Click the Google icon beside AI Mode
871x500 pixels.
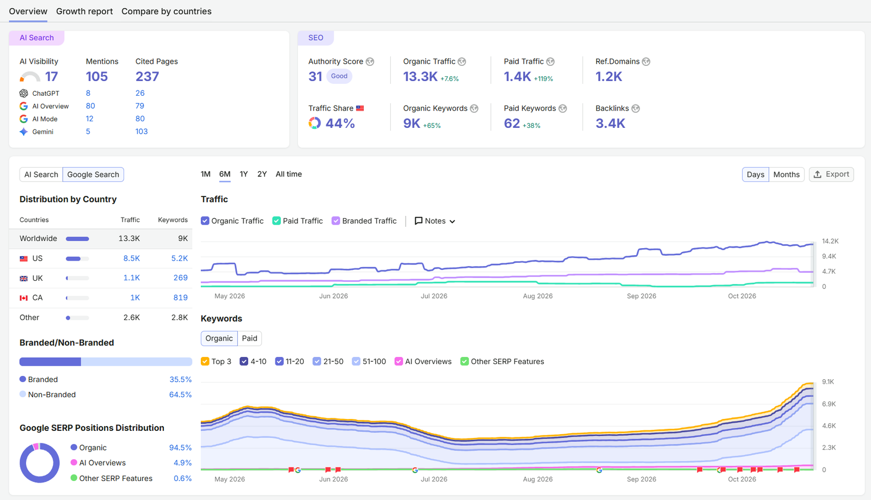coord(24,119)
